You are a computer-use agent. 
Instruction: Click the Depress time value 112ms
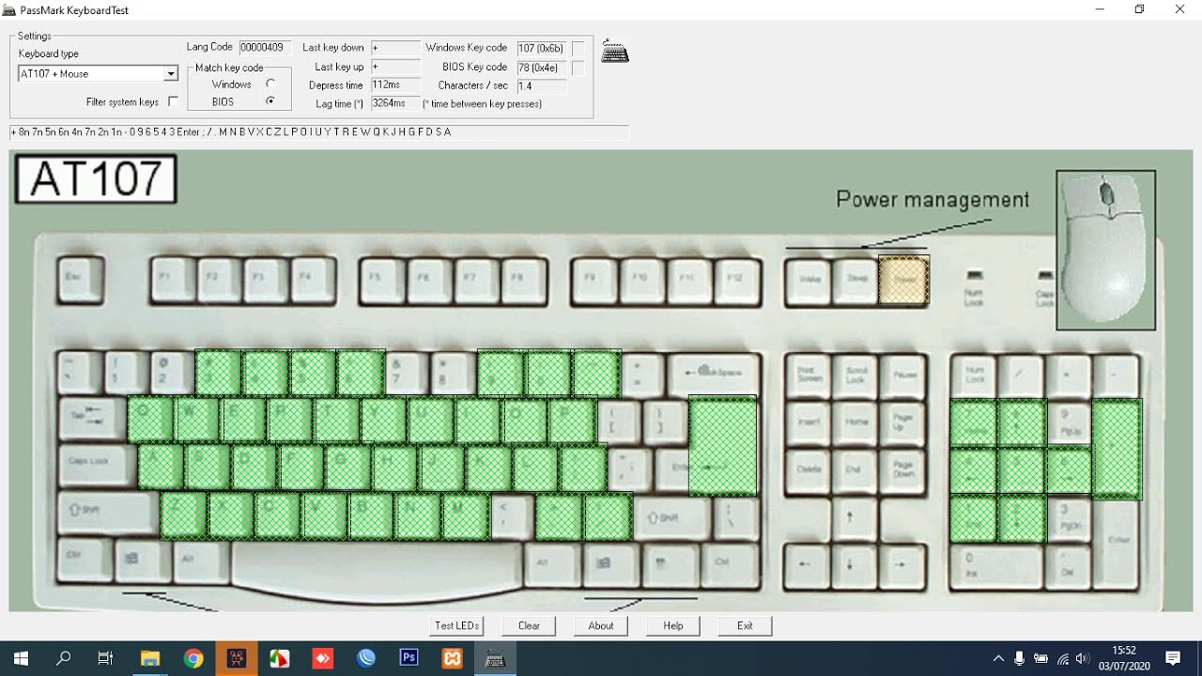coord(395,84)
